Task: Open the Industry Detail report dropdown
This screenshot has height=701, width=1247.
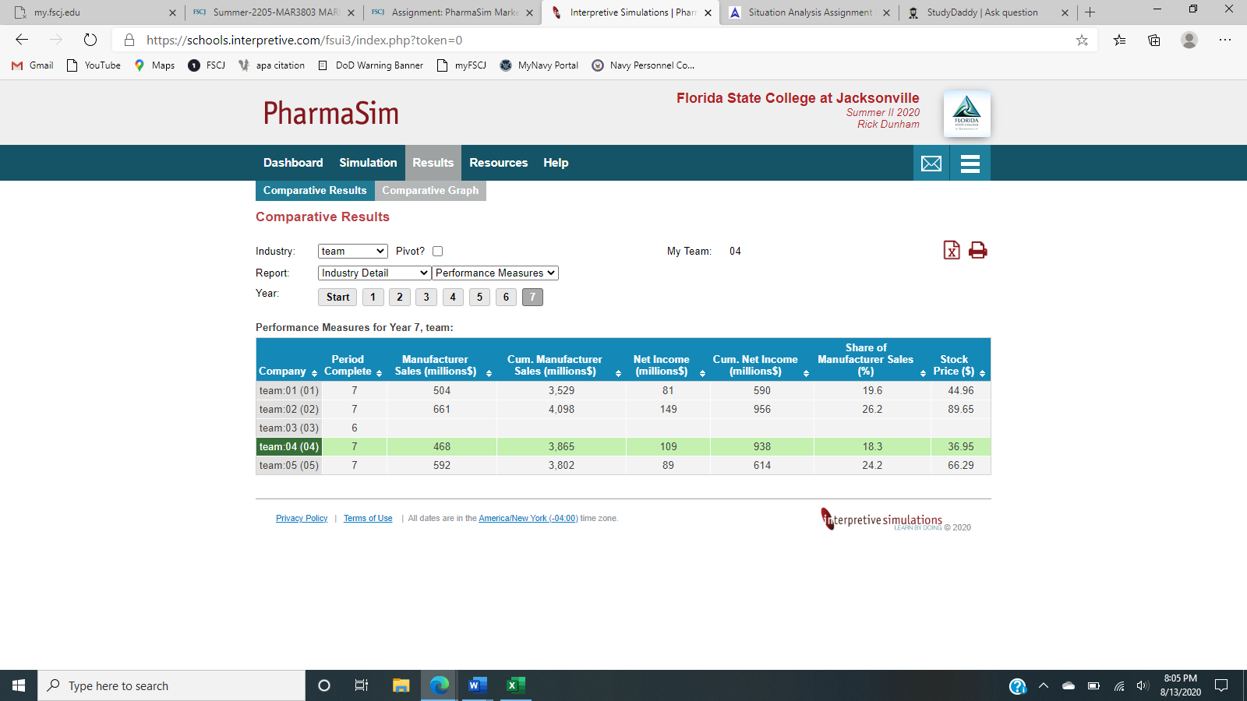Action: [374, 273]
